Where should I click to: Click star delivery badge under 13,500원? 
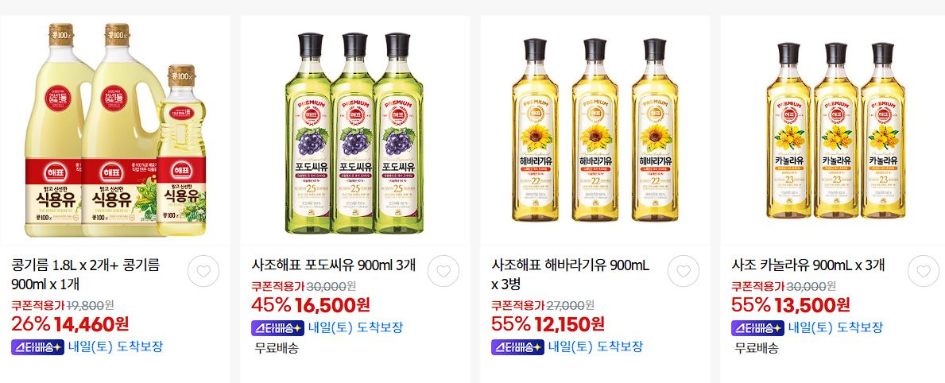click(757, 328)
